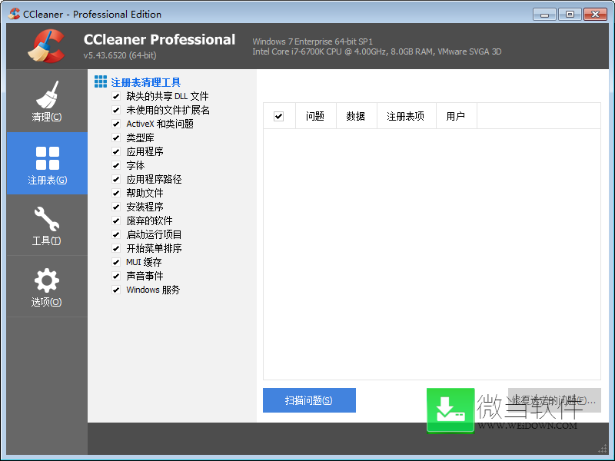Toggle the 字体 checkbox

pos(116,166)
